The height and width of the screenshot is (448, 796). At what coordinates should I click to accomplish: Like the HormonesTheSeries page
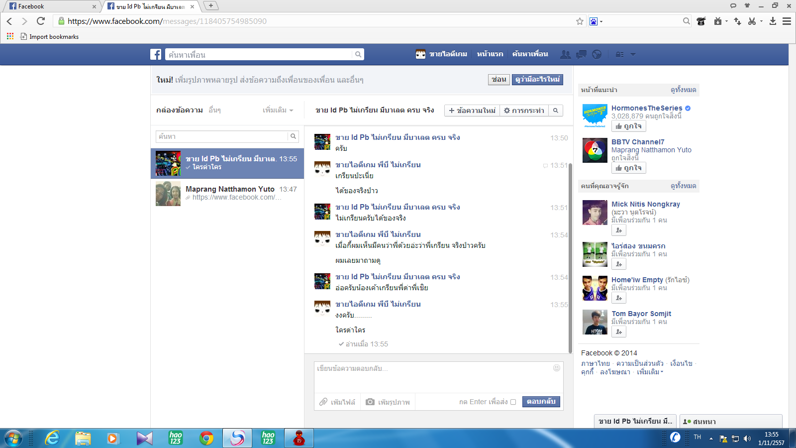629,126
